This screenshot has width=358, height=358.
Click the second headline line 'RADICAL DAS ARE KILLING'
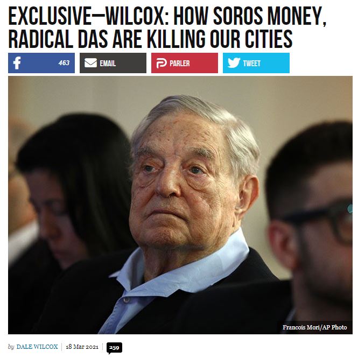107,39
